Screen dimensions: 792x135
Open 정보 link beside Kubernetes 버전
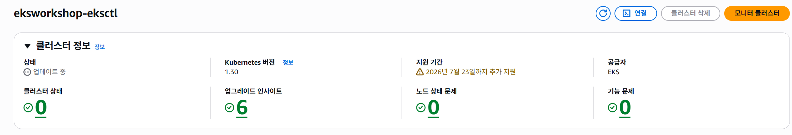[x=288, y=63]
